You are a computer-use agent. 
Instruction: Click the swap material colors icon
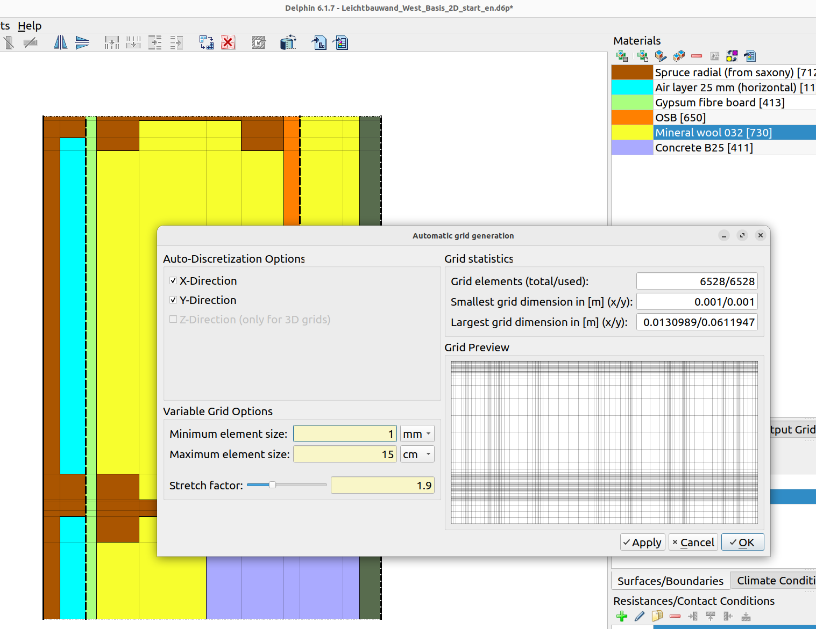click(x=732, y=56)
